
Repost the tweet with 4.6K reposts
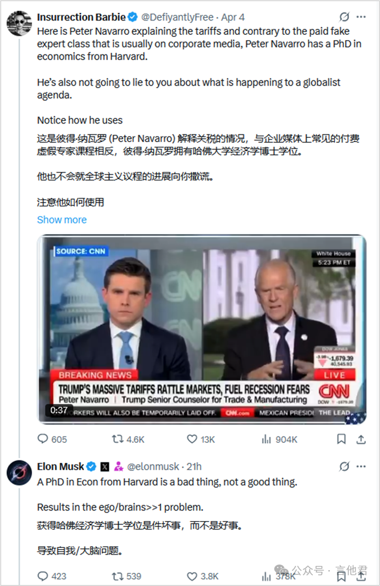118,439
